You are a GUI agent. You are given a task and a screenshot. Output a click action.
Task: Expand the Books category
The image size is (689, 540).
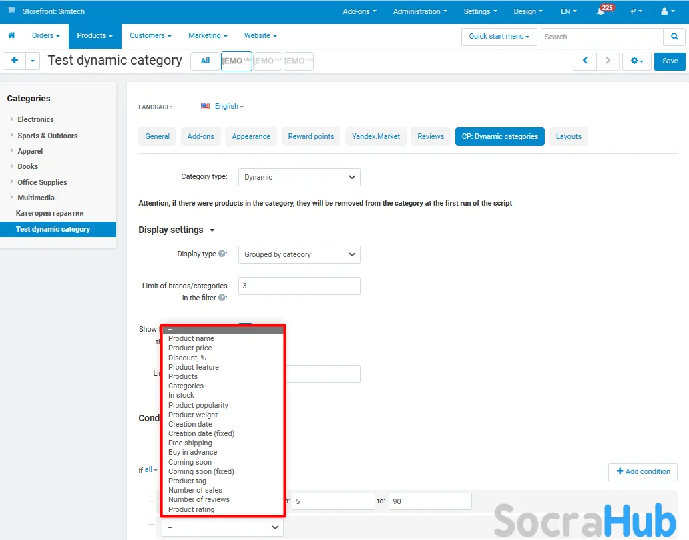point(11,166)
